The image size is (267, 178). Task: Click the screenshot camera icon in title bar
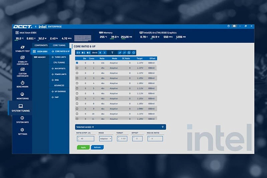[234, 26]
